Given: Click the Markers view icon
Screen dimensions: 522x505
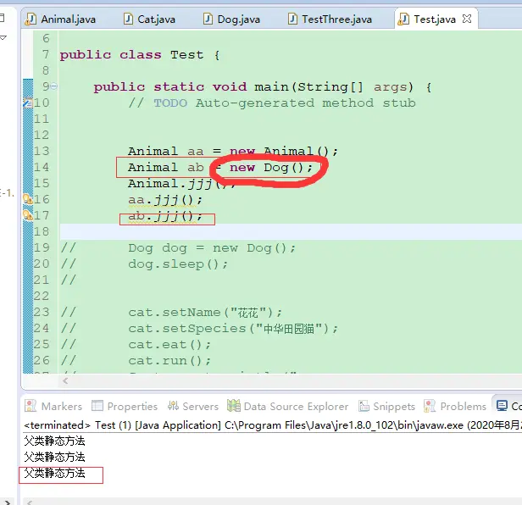Looking at the screenshot, I should pyautogui.click(x=31, y=406).
